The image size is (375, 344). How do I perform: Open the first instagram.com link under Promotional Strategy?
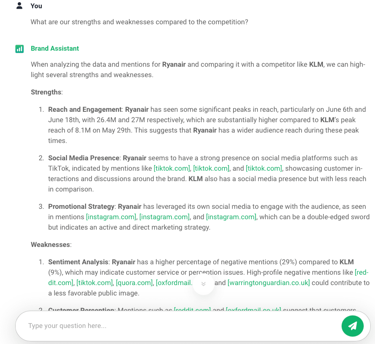[111, 217]
